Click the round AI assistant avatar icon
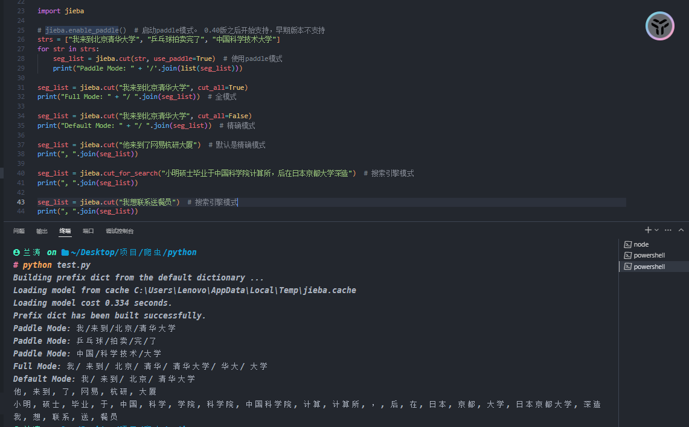 point(659,26)
